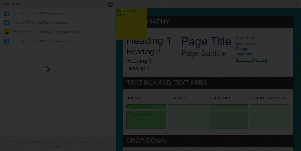The image size is (301, 151).
Task: Select the theme-blue.css file URL
Action: (x=40, y=22)
